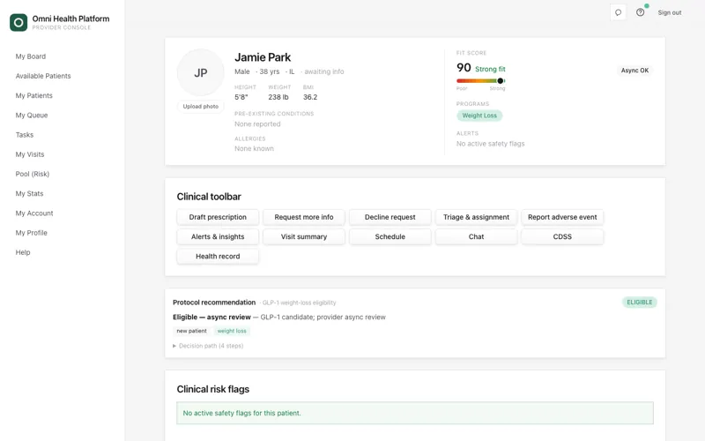The height and width of the screenshot is (441, 705).
Task: Click the new patient tag
Action: (x=191, y=332)
